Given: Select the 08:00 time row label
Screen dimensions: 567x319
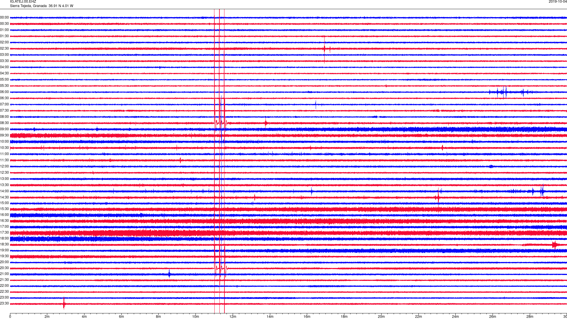Looking at the screenshot, I should [4, 117].
